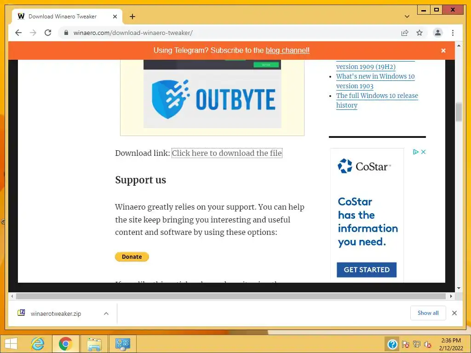Click Show all downloads
The width and height of the screenshot is (471, 353).
point(428,313)
